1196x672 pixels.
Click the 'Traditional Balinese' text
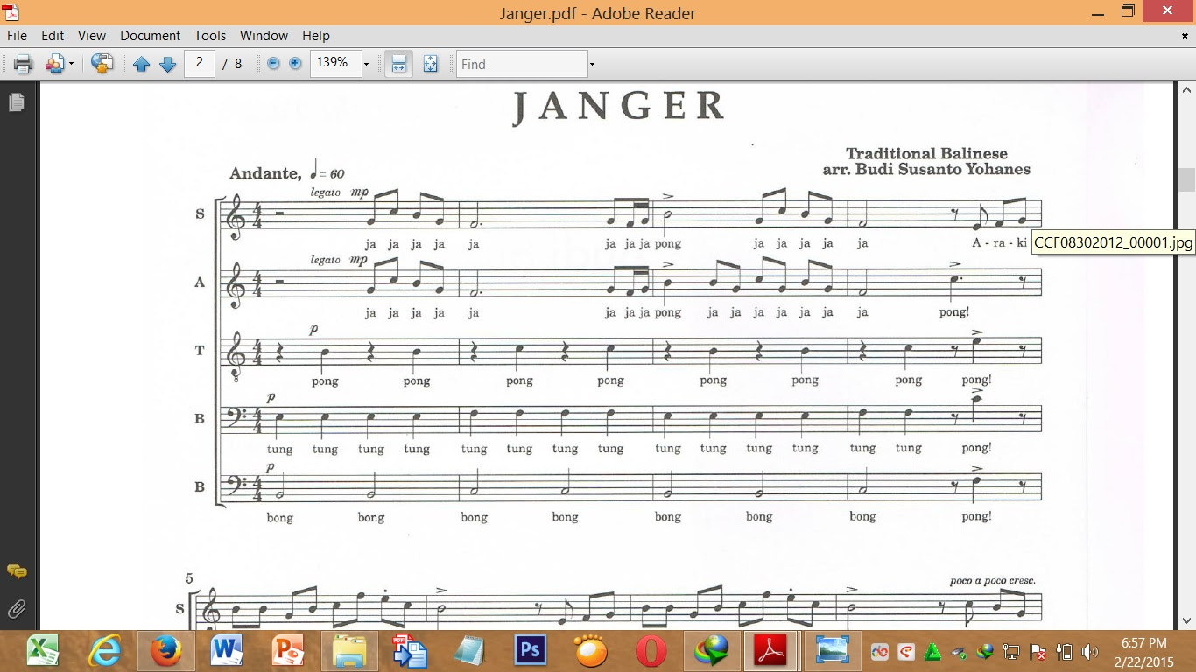[x=926, y=153]
